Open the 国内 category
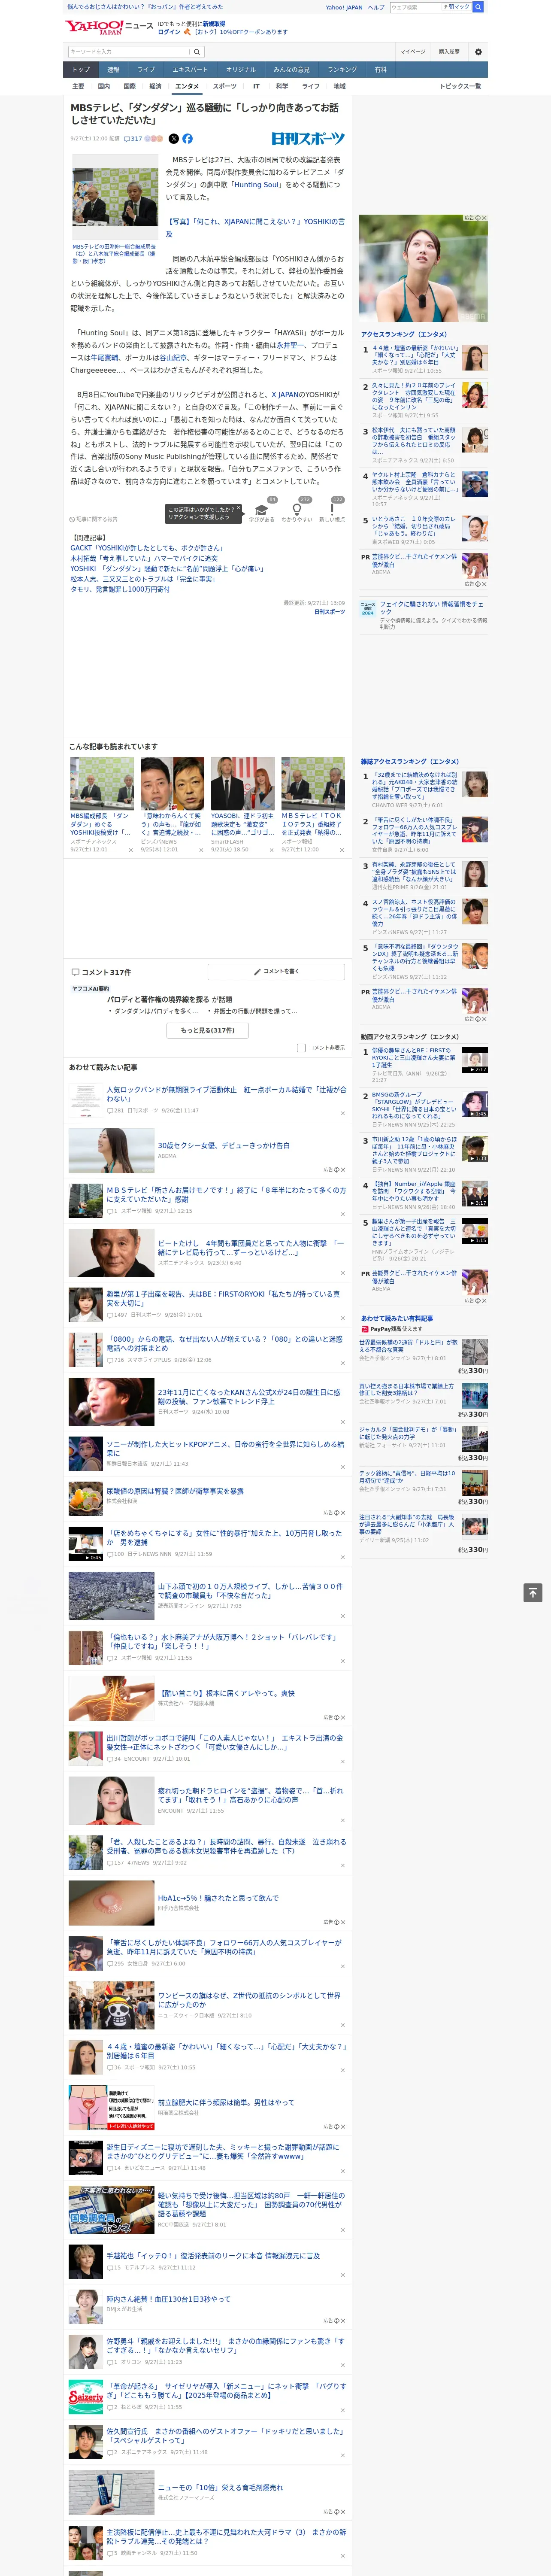 [x=104, y=86]
